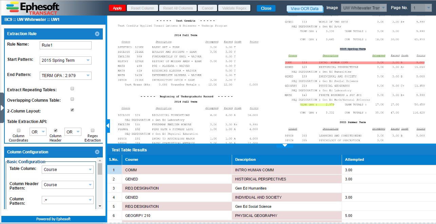Click the Column Configuration scroll down arrow

click(100, 206)
